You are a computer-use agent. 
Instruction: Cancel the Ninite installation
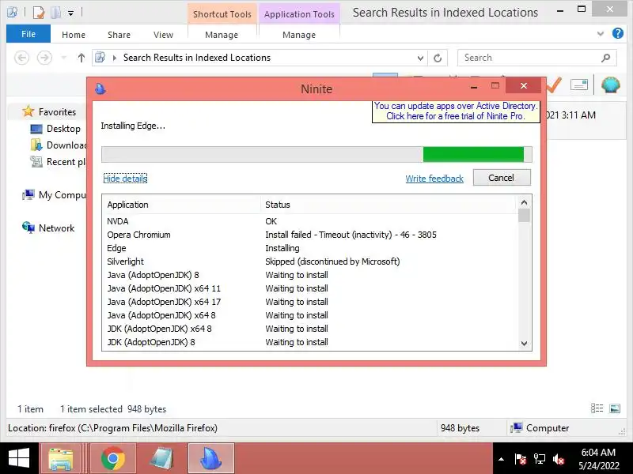(x=502, y=178)
